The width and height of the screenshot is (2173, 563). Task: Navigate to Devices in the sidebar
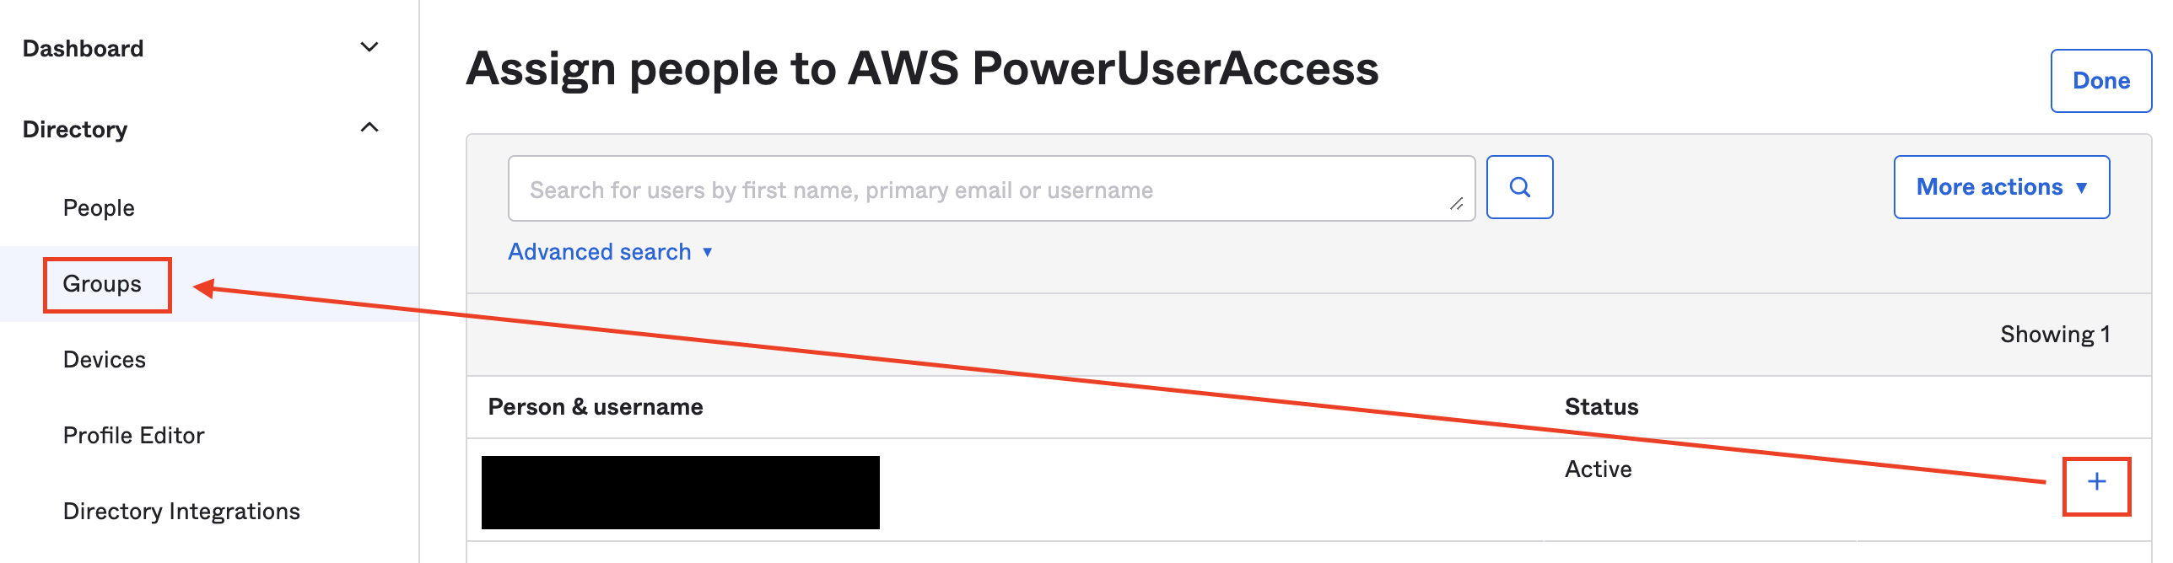pos(105,360)
